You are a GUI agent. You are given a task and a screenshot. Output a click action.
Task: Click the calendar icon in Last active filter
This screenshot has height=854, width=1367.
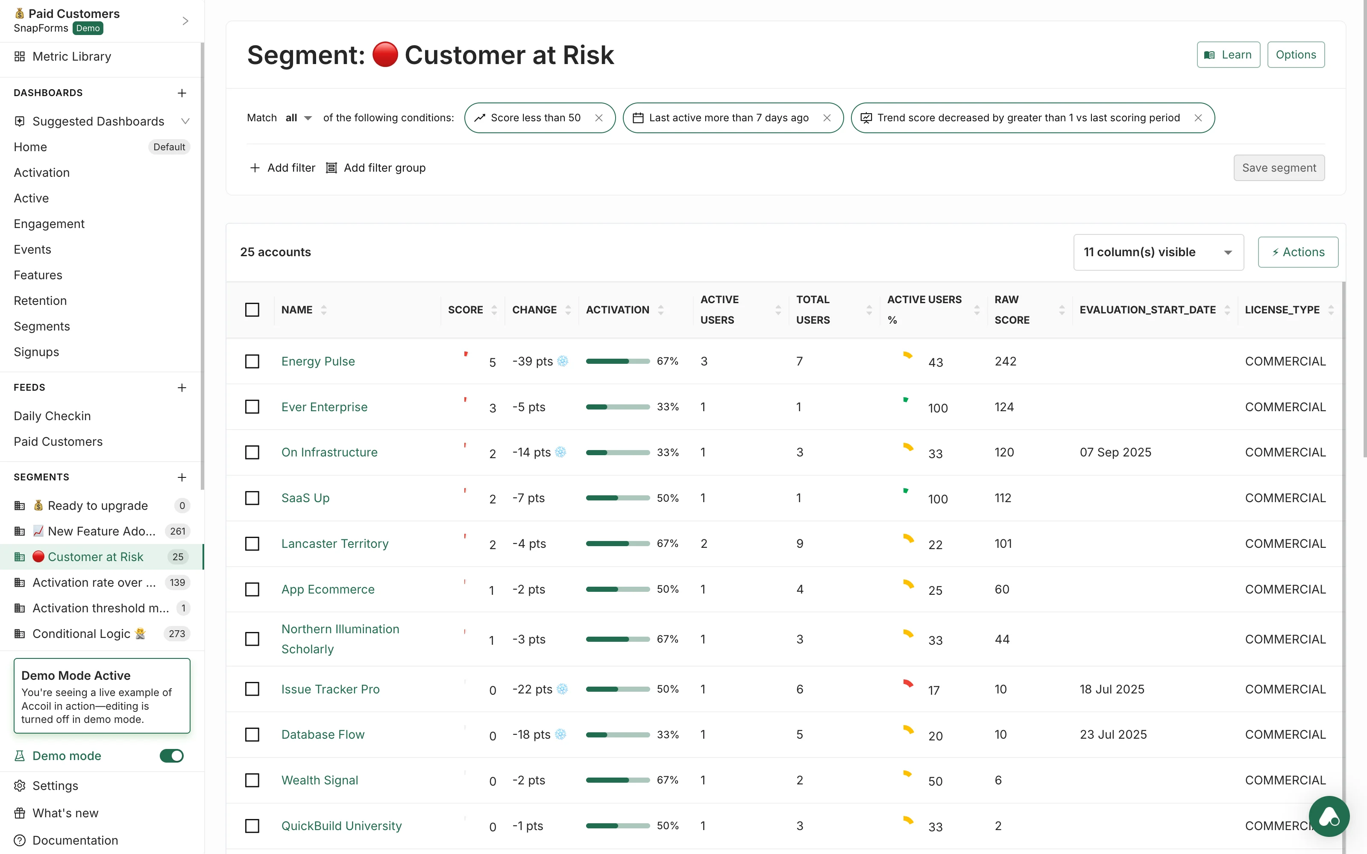pos(638,117)
